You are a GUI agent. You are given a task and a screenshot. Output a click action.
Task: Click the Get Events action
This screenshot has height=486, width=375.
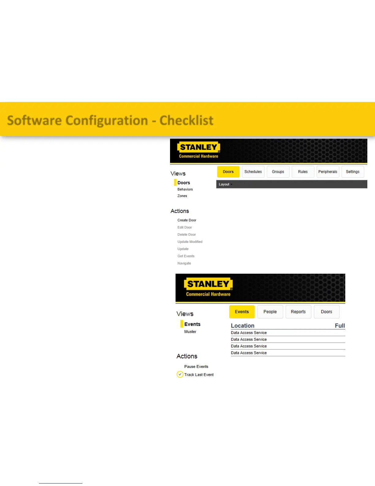click(x=186, y=256)
